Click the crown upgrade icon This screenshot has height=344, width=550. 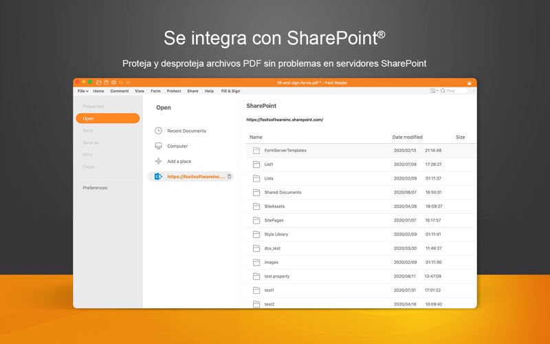470,83
